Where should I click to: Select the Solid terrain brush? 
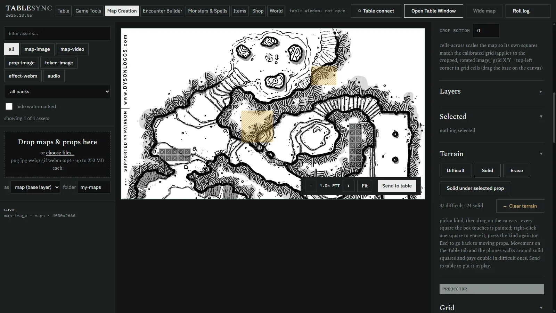point(487,170)
